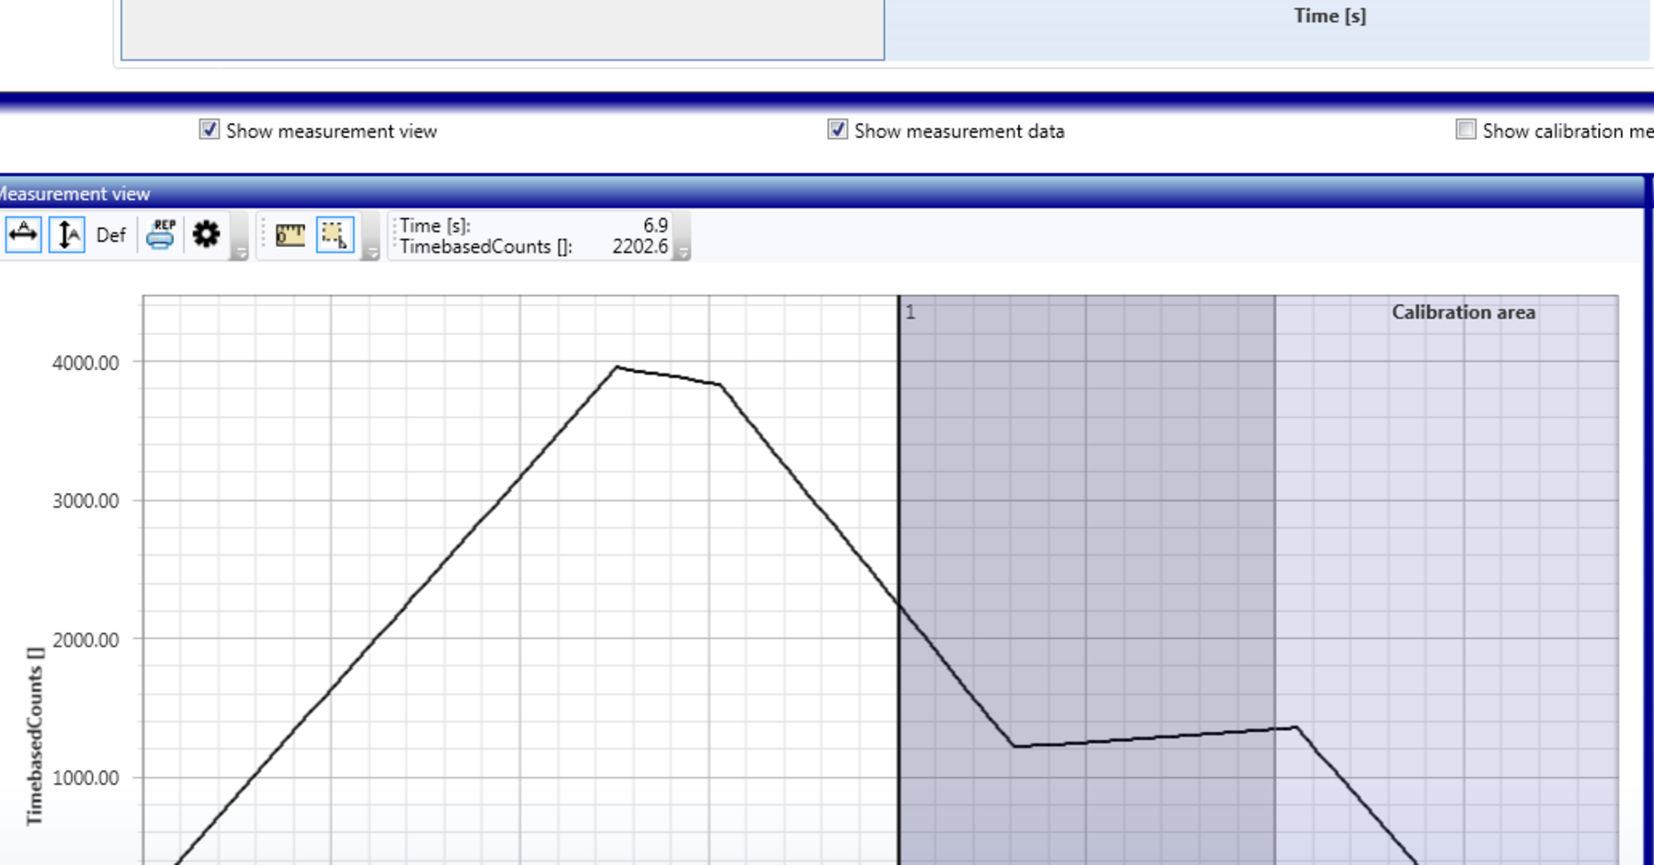1654x865 pixels.
Task: Disable Show measurement data
Action: [x=836, y=130]
